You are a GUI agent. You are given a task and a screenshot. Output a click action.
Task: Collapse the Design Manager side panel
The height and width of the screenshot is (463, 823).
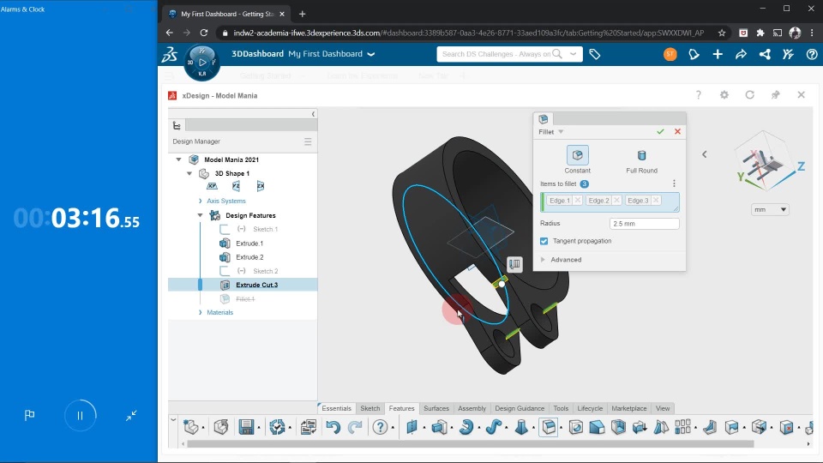pyautogui.click(x=314, y=114)
